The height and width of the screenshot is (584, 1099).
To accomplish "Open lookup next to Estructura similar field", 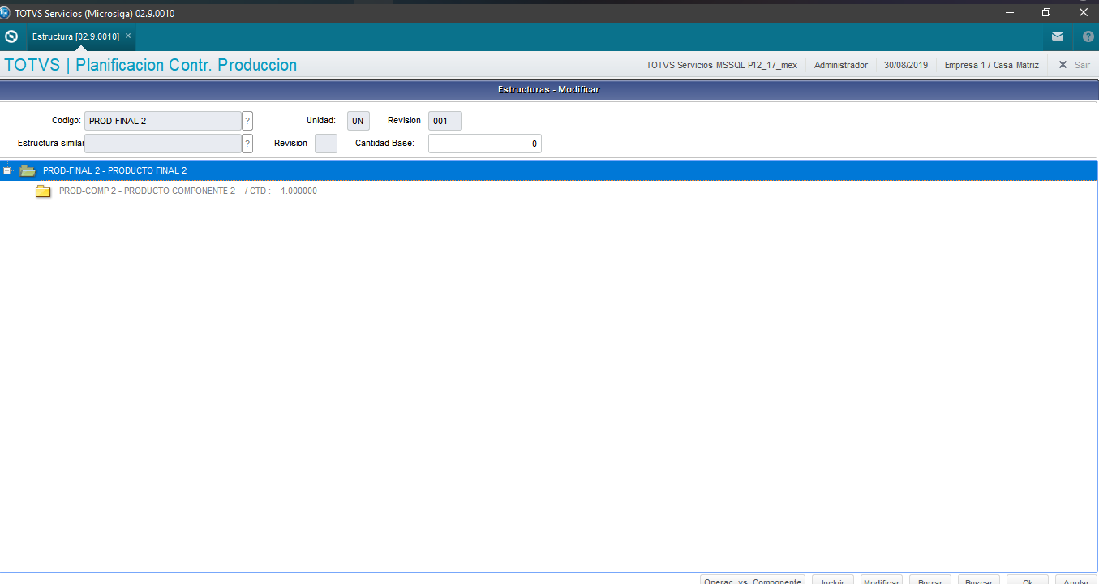I will coord(247,144).
